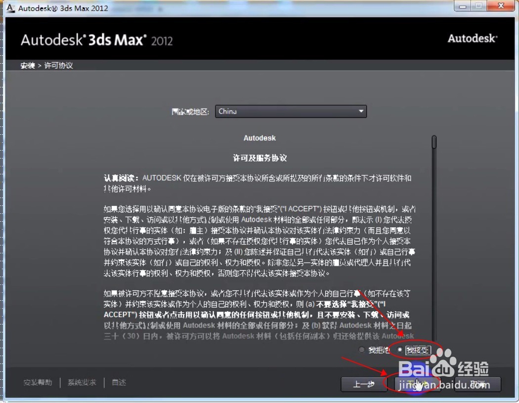This screenshot has width=519, height=403.
Task: Click the Autodesk logo at top right
Action: [472, 38]
